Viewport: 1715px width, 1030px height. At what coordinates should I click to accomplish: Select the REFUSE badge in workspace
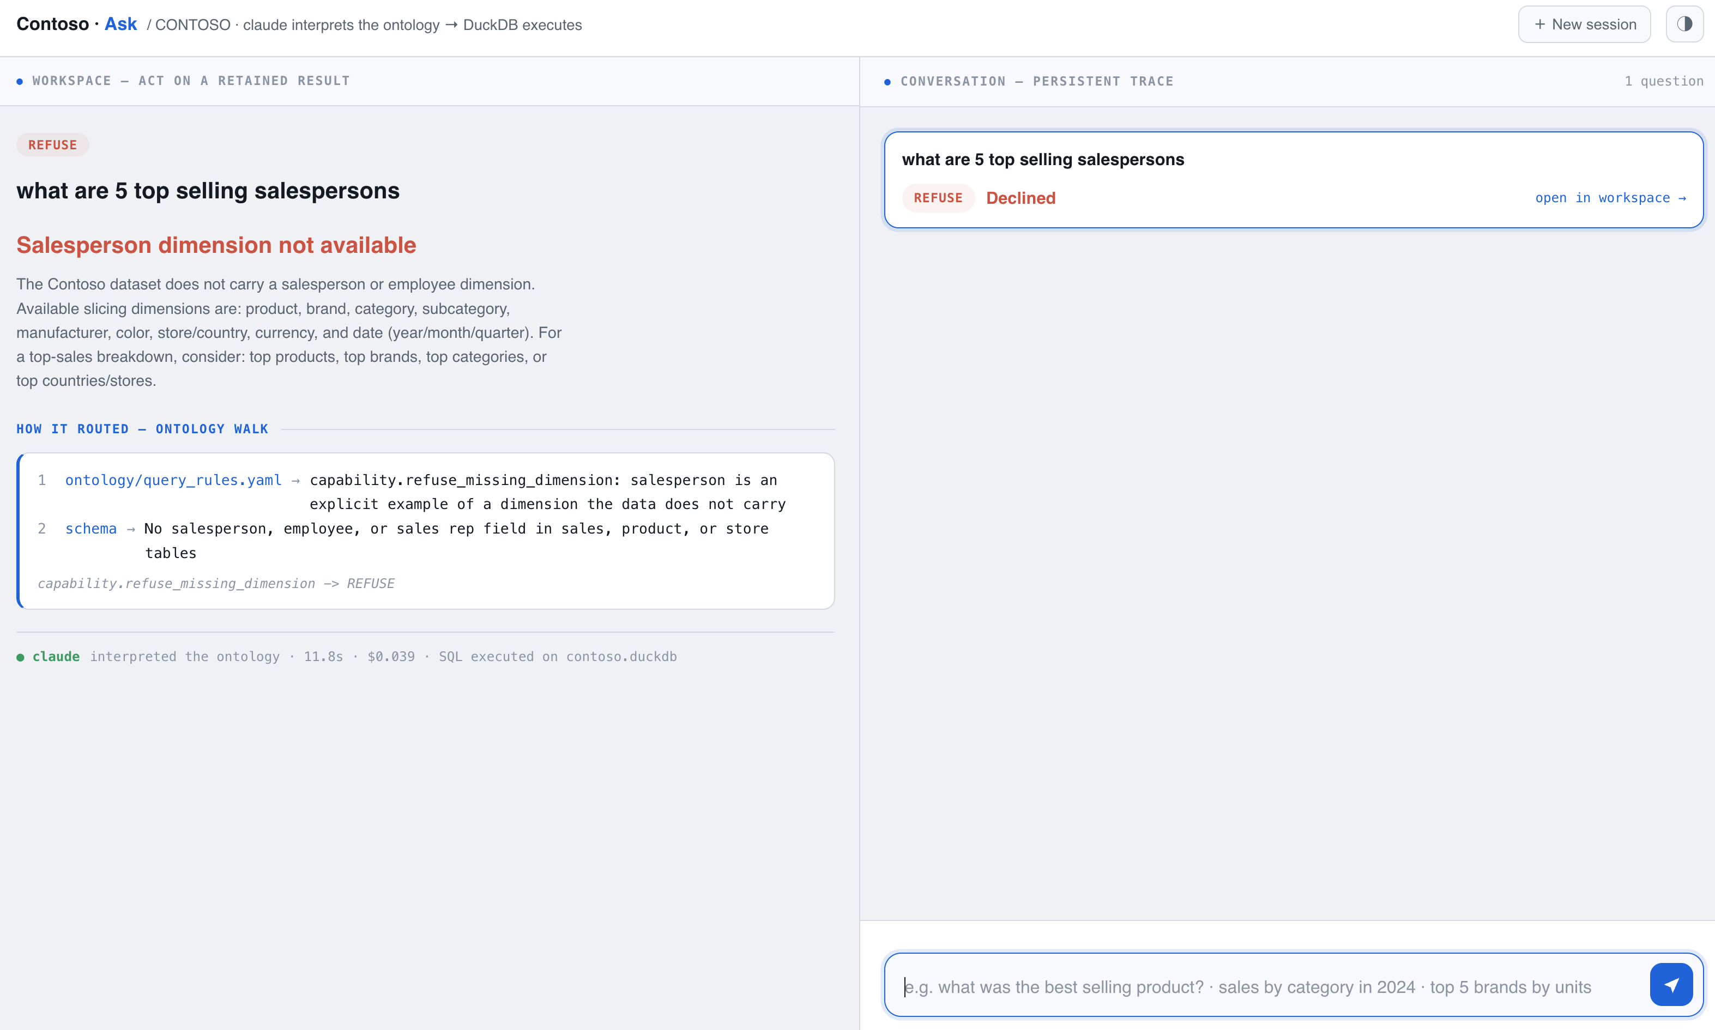[x=53, y=145]
